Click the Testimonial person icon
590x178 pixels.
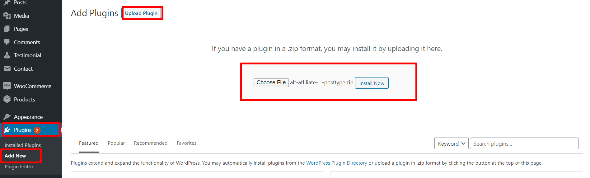pos(7,55)
